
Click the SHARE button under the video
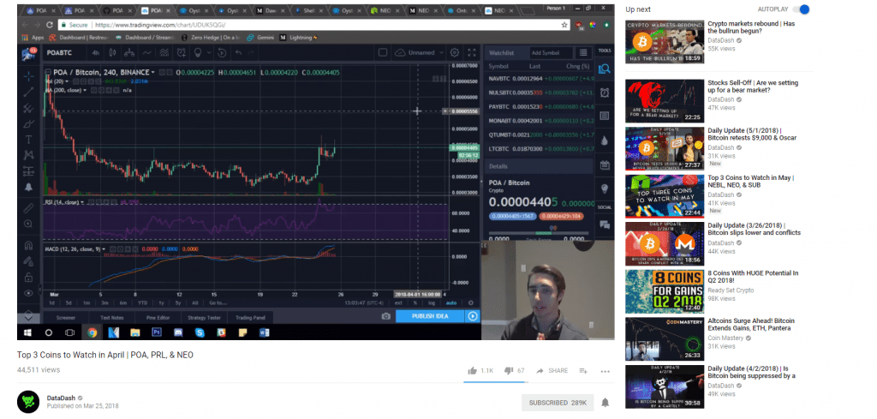pos(552,370)
